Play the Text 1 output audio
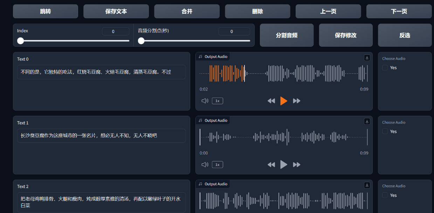This screenshot has height=213, width=434. tap(284, 164)
